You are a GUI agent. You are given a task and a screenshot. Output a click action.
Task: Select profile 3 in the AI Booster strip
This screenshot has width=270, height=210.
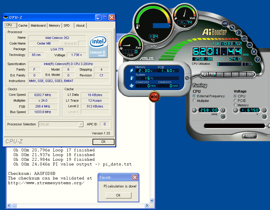(243, 74)
